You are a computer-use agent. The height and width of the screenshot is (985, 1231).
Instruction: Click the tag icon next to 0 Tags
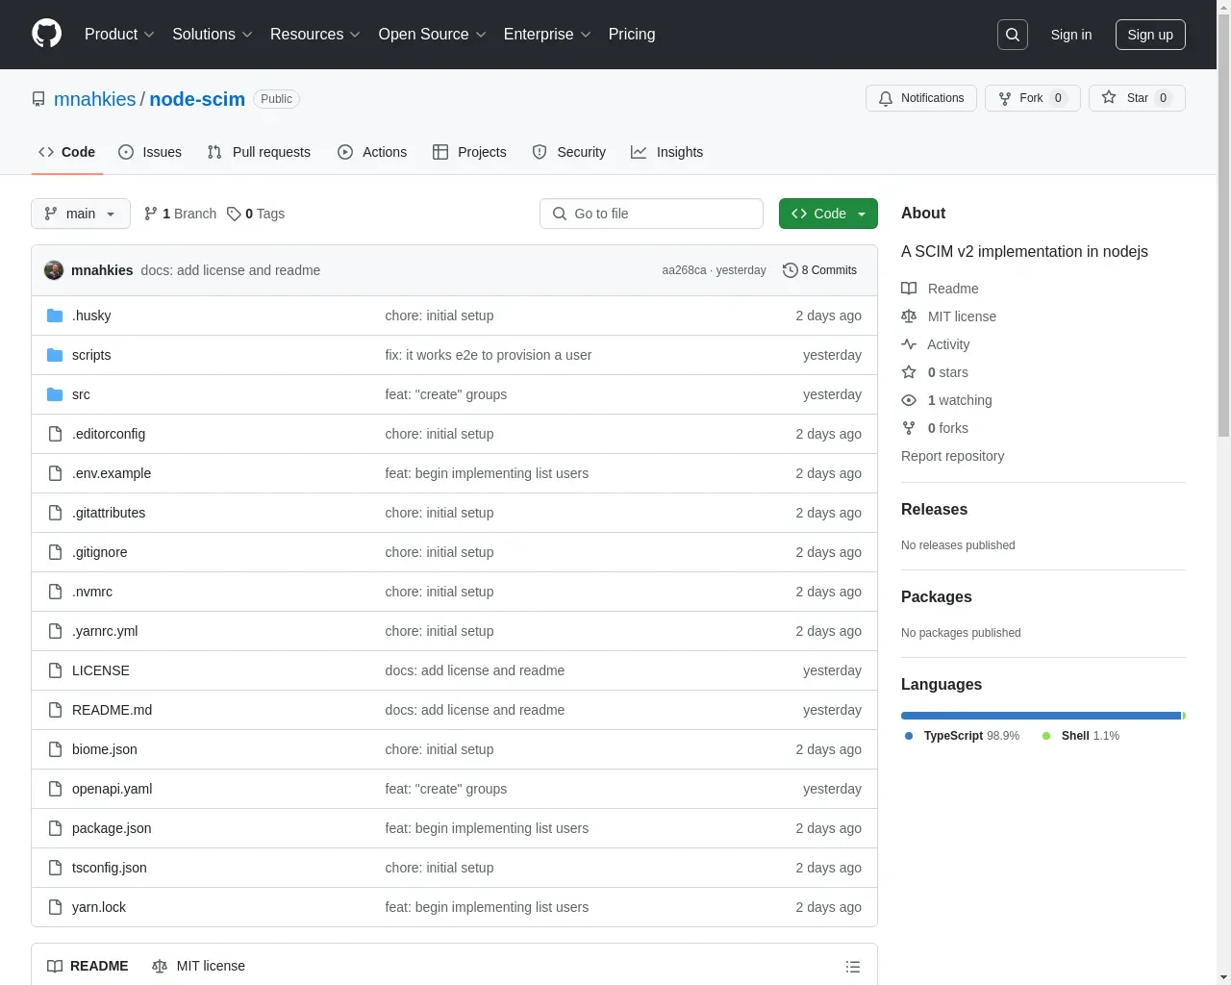[234, 214]
